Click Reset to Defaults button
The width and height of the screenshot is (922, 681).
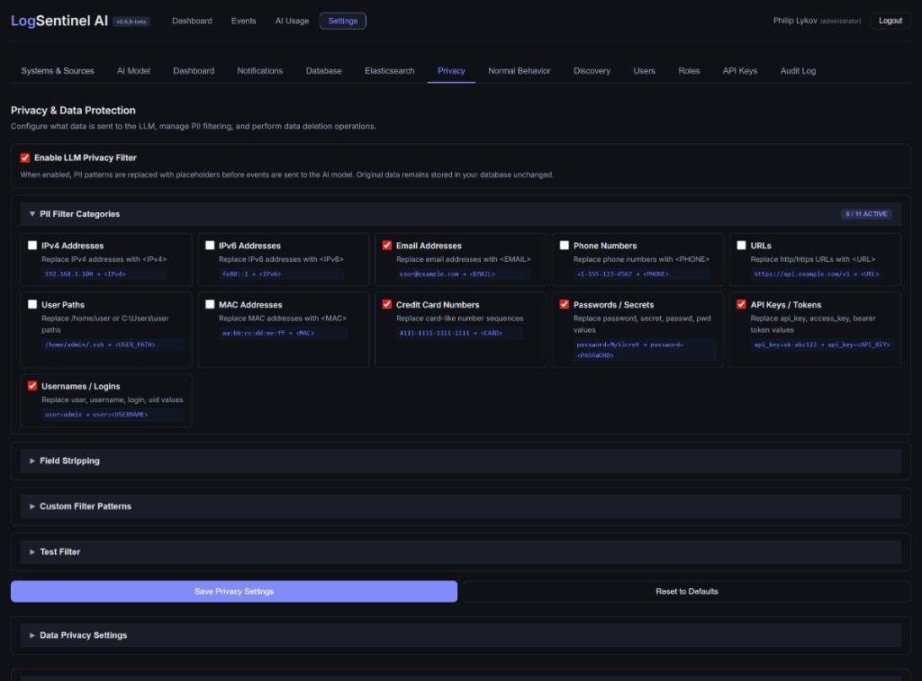pyautogui.click(x=687, y=591)
